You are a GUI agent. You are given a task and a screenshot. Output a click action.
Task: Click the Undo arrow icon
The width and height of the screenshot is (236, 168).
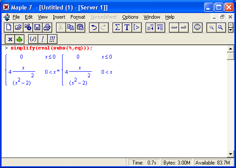(94, 27)
